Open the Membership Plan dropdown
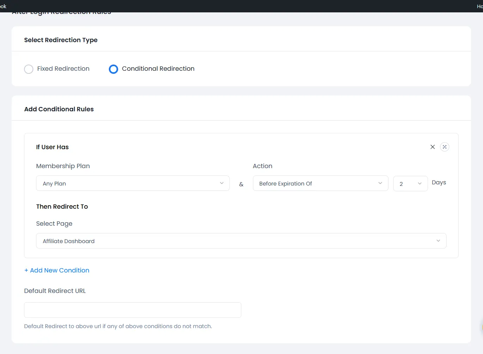The width and height of the screenshot is (483, 354). pos(132,184)
